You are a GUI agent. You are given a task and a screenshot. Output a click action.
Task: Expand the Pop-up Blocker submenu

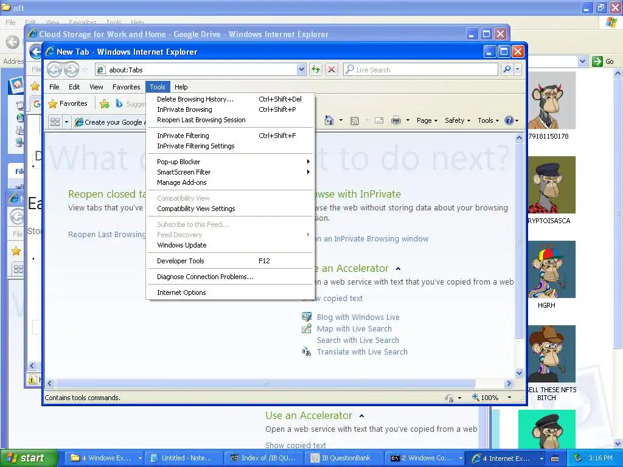tap(230, 162)
